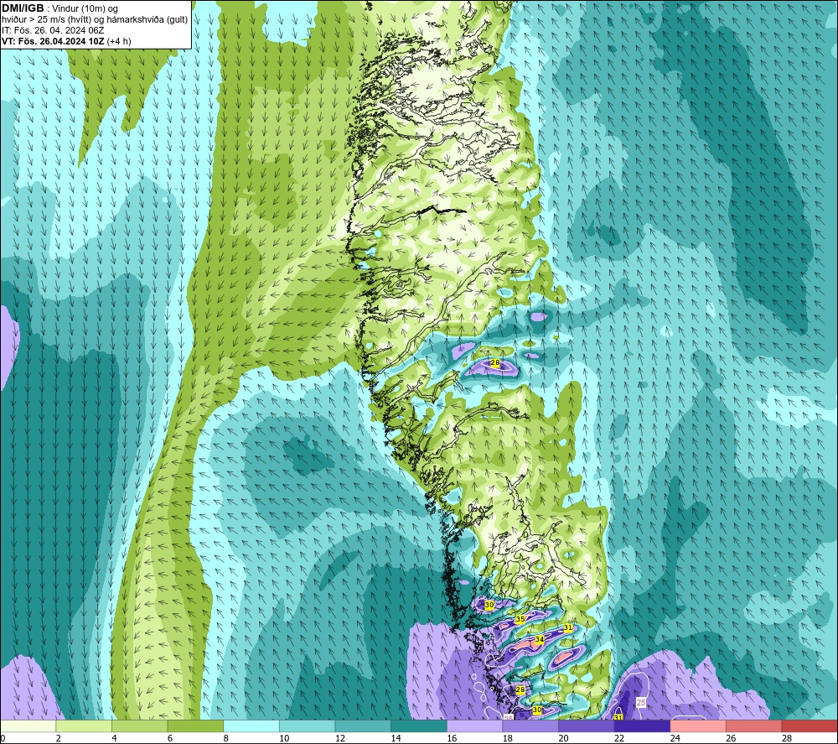
Task: Select the purple 18–20 m/s legend swatch
Action: click(530, 726)
